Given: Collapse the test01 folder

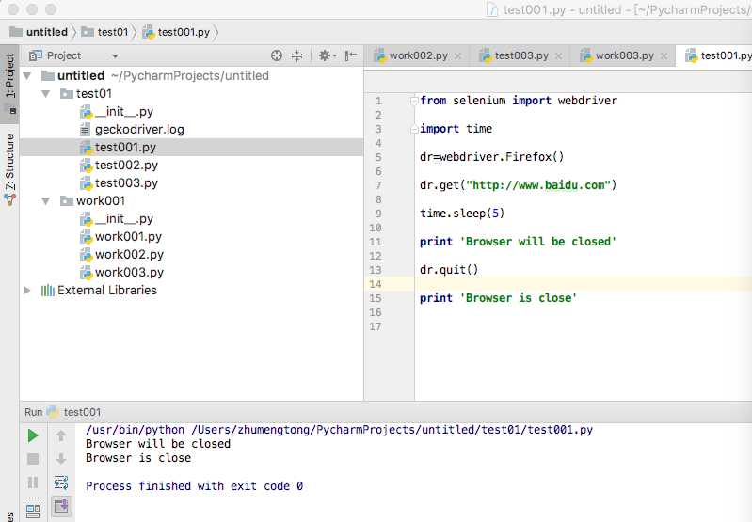Looking at the screenshot, I should click(x=46, y=94).
